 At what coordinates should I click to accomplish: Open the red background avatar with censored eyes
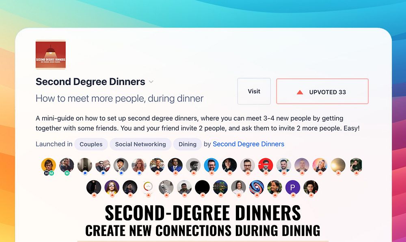(x=266, y=166)
